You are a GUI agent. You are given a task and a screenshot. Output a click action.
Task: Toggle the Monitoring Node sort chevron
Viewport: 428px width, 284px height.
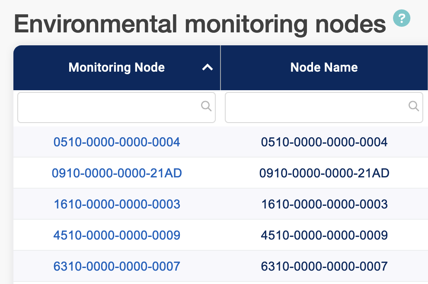point(208,67)
